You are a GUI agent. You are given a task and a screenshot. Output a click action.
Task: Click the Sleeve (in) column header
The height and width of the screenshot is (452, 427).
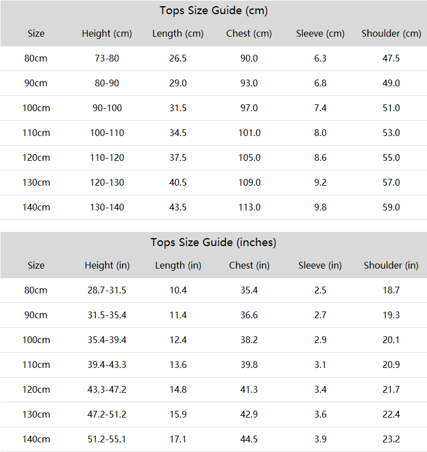pyautogui.click(x=320, y=265)
